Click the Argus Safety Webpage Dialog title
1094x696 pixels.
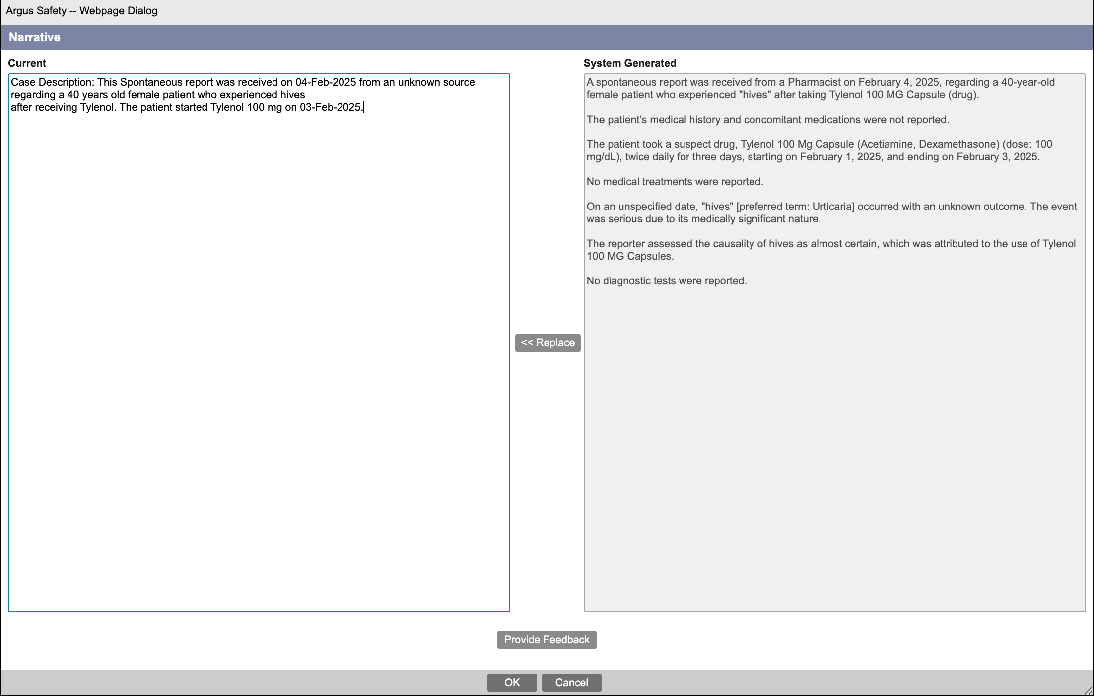point(82,11)
